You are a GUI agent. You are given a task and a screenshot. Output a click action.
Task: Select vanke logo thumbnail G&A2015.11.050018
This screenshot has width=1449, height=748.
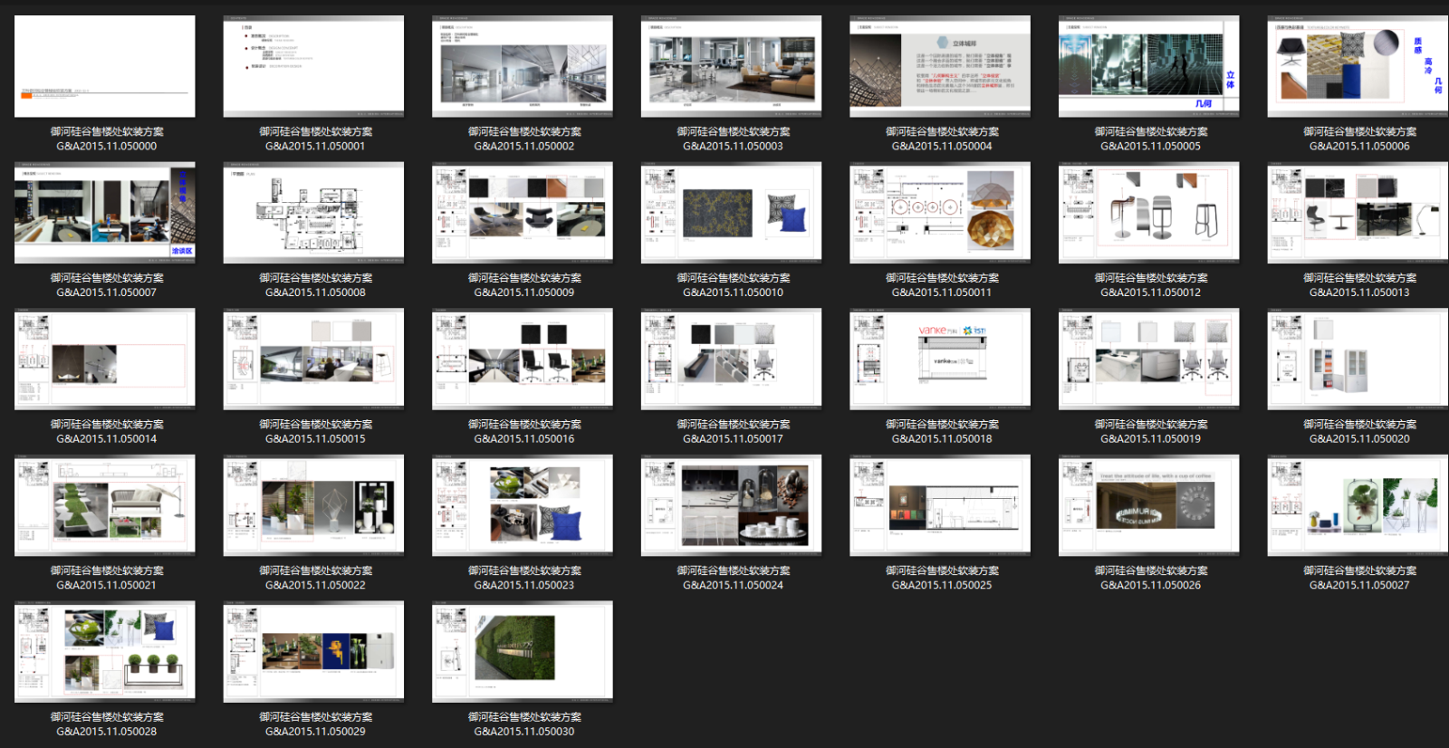click(940, 360)
